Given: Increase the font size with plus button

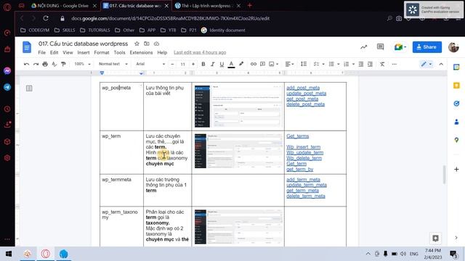Looking at the screenshot, I should coord(193,64).
